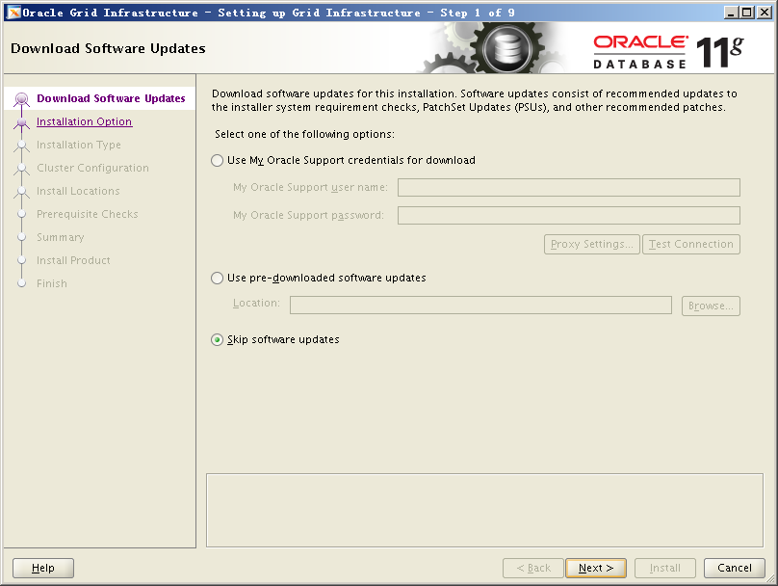Screen dimensions: 778x586
Task: Open Proxy Settings dialog
Action: click(x=591, y=245)
